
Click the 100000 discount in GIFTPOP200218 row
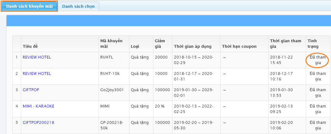pyautogui.click(x=162, y=122)
